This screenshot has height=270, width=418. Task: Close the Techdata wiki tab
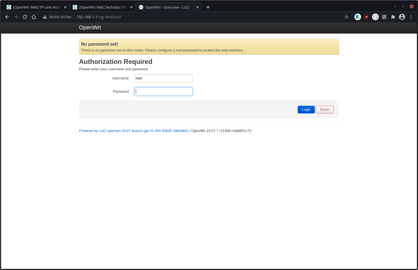pos(131,7)
